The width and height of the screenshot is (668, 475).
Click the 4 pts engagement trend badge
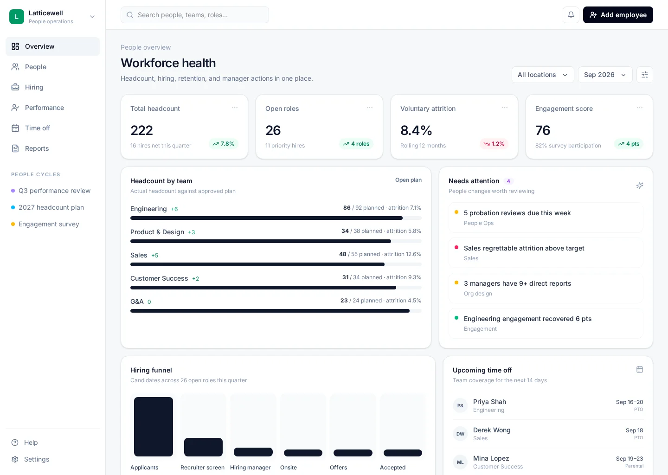click(629, 144)
